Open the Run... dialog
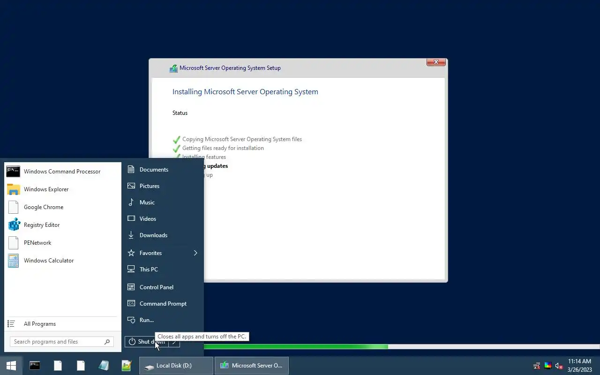The width and height of the screenshot is (600, 375). (163, 320)
